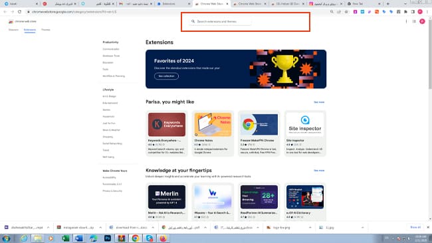Reload the page with the refresh icon

[x=19, y=12]
